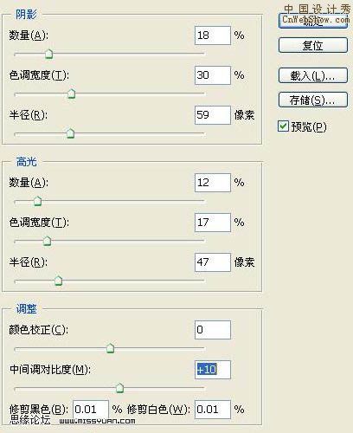This screenshot has width=353, height=433.
Task: Open the 载入(L)... load dialog
Action: [313, 75]
